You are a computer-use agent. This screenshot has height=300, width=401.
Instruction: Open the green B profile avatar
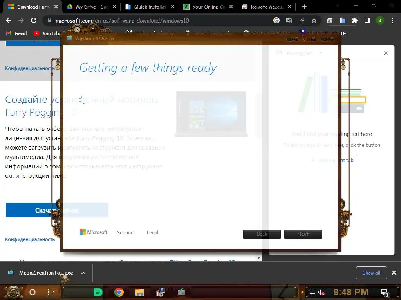tap(380, 20)
